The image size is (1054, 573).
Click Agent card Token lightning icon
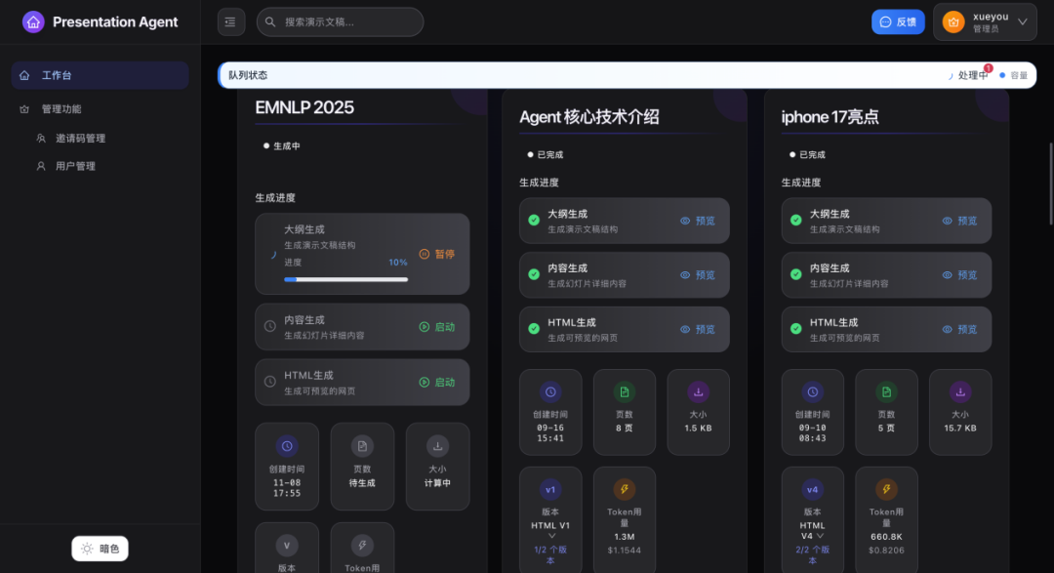[x=625, y=490]
